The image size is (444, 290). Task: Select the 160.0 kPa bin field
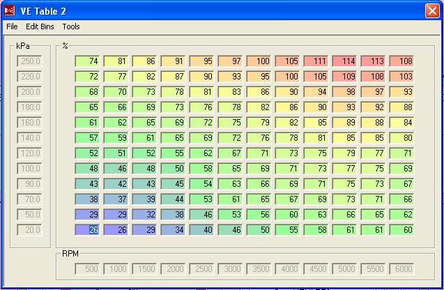[x=29, y=123]
